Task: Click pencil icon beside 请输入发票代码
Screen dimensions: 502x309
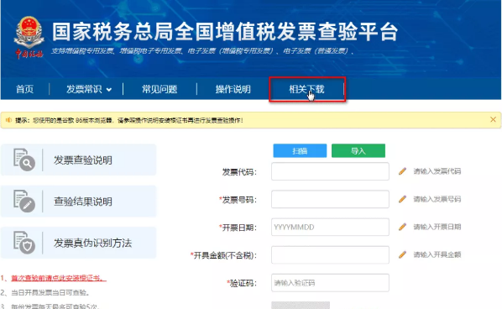Action: [x=402, y=171]
